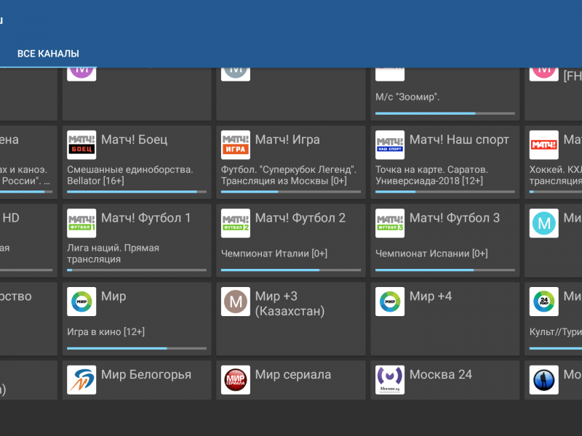Click the Матч! Боец progress bar
Viewport: 582px width, 436px height.
[x=137, y=192]
